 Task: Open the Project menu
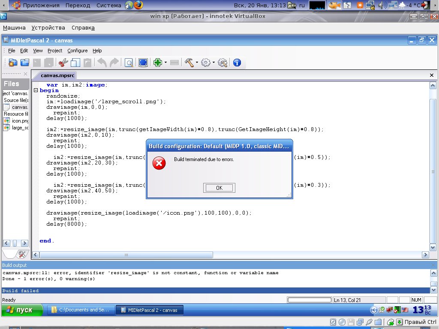[55, 51]
